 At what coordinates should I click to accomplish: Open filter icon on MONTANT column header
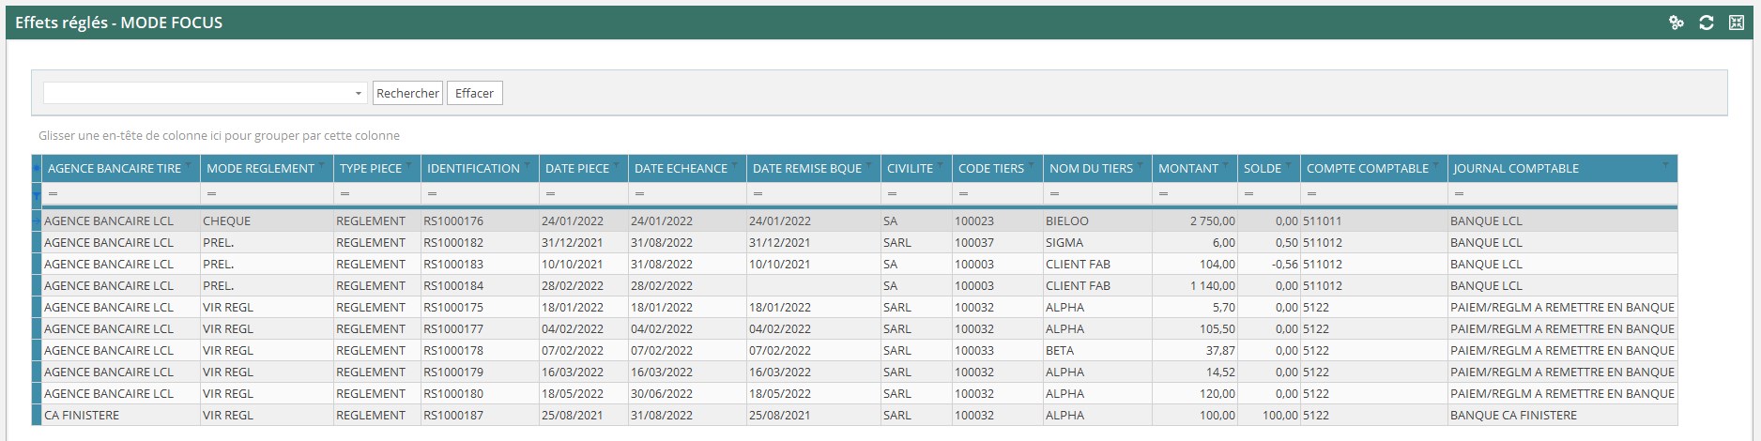1225,165
